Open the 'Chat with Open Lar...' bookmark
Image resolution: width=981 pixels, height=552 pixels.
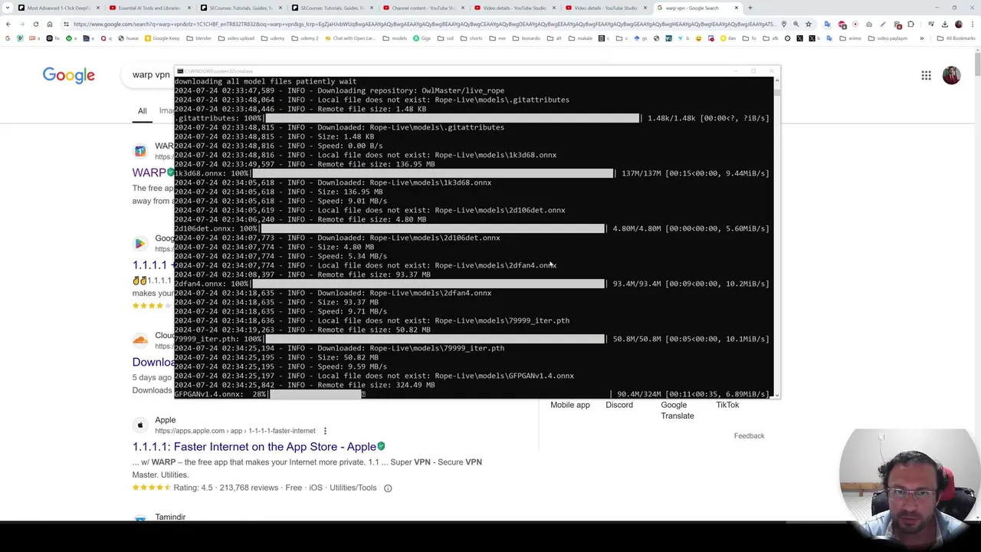349,38
